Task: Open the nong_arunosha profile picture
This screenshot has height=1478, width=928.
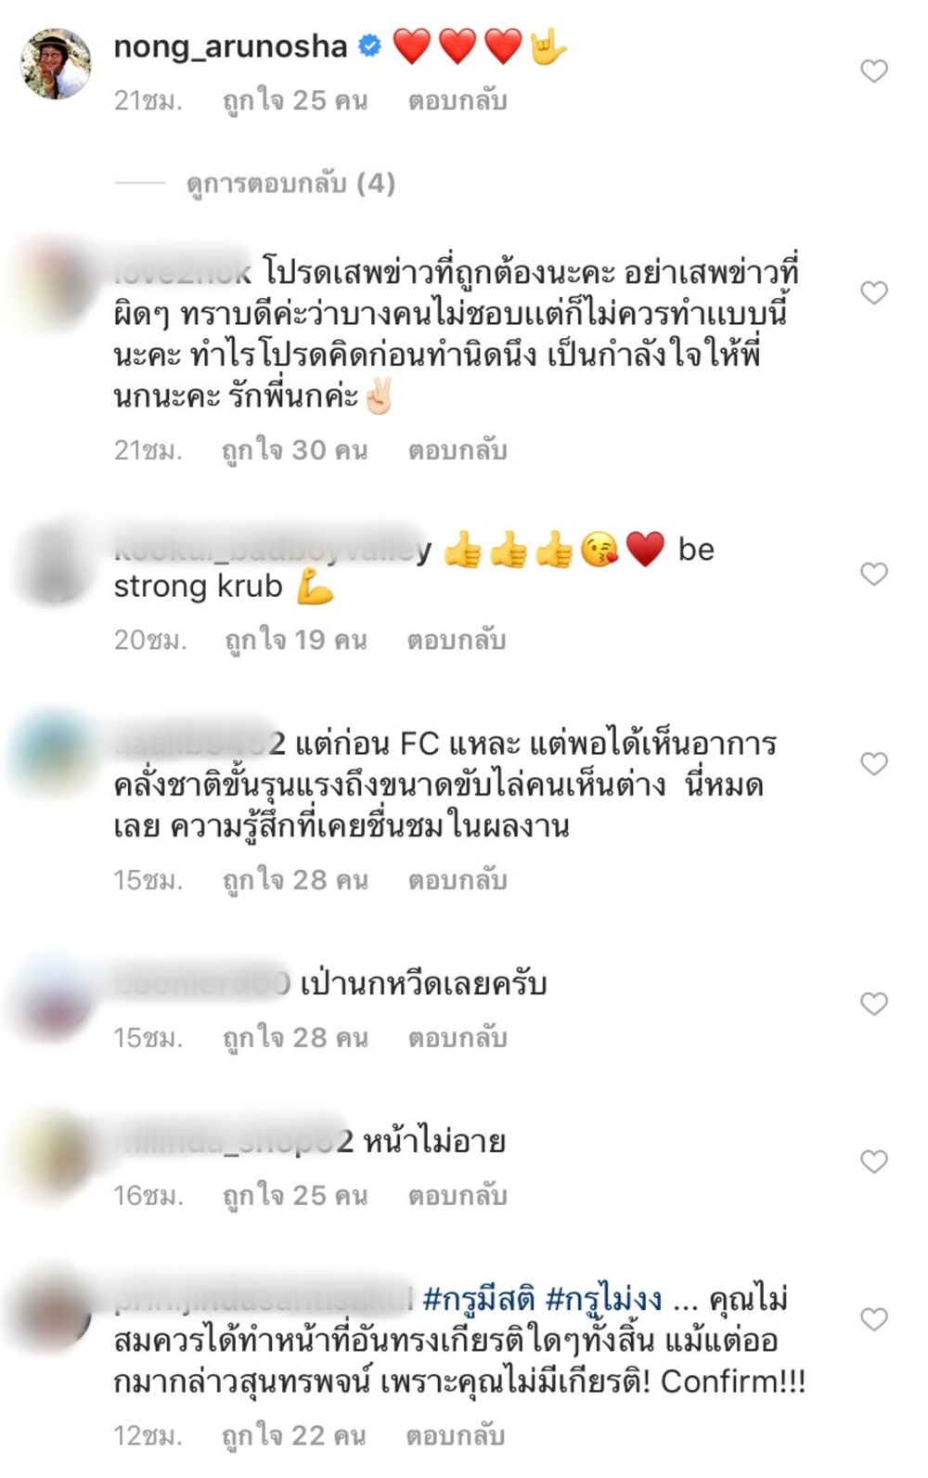Action: coord(56,63)
